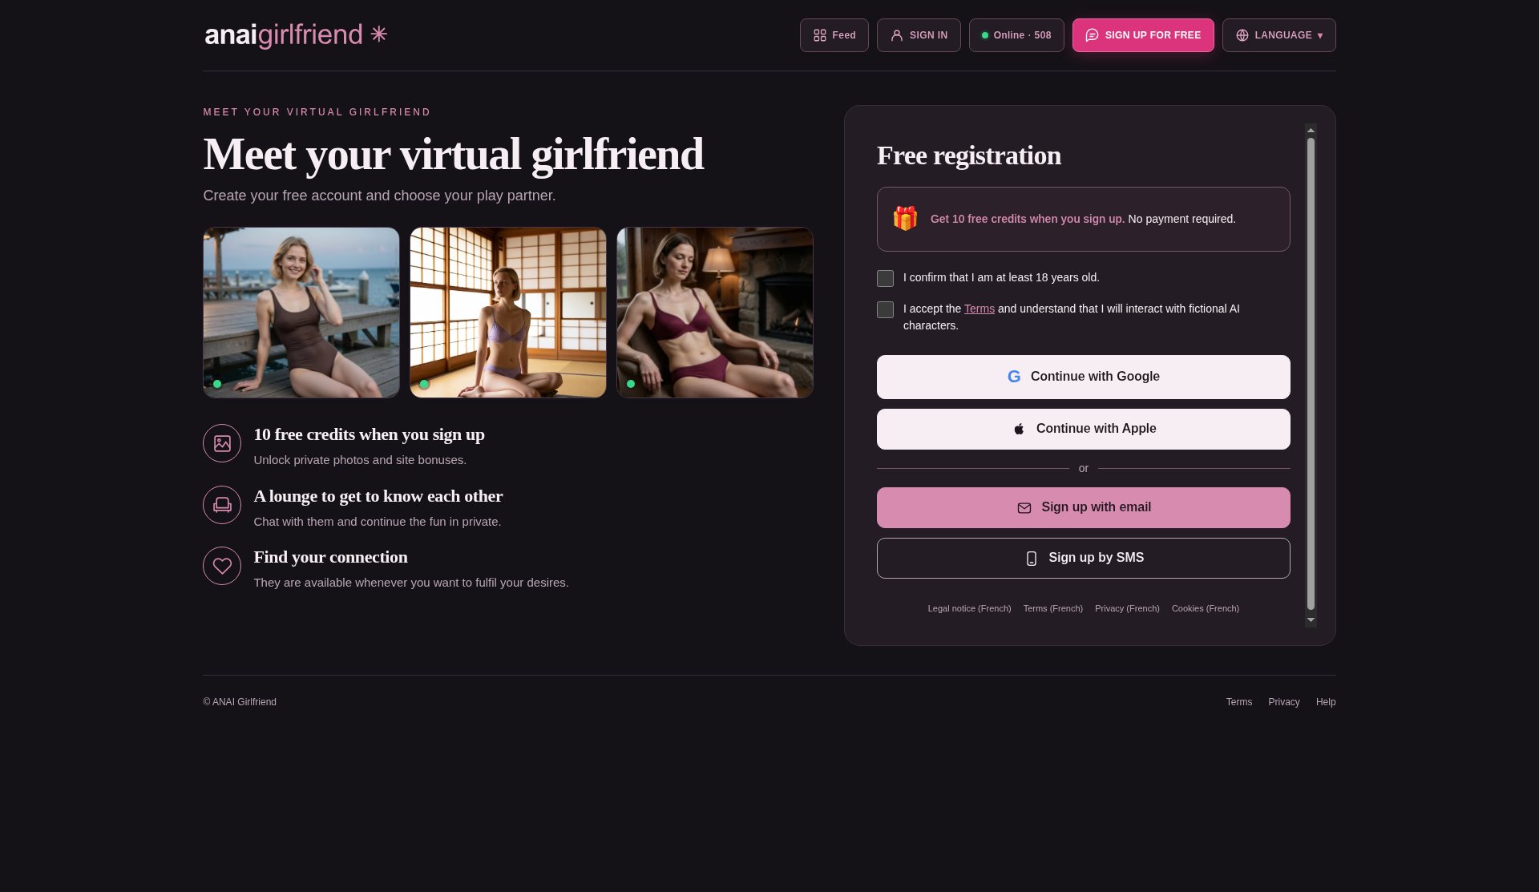Continue with Apple
Viewport: 1539px width, 892px height.
pos(1084,429)
